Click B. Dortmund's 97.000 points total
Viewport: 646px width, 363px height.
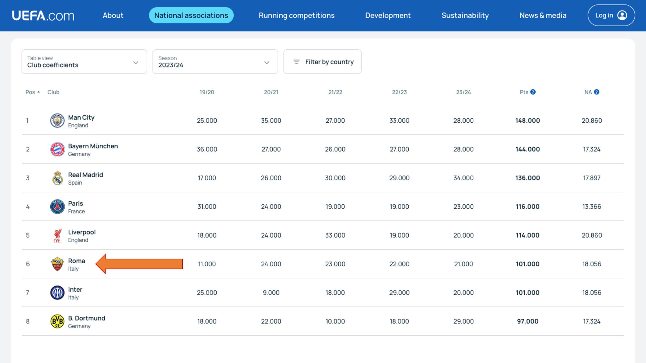click(528, 321)
